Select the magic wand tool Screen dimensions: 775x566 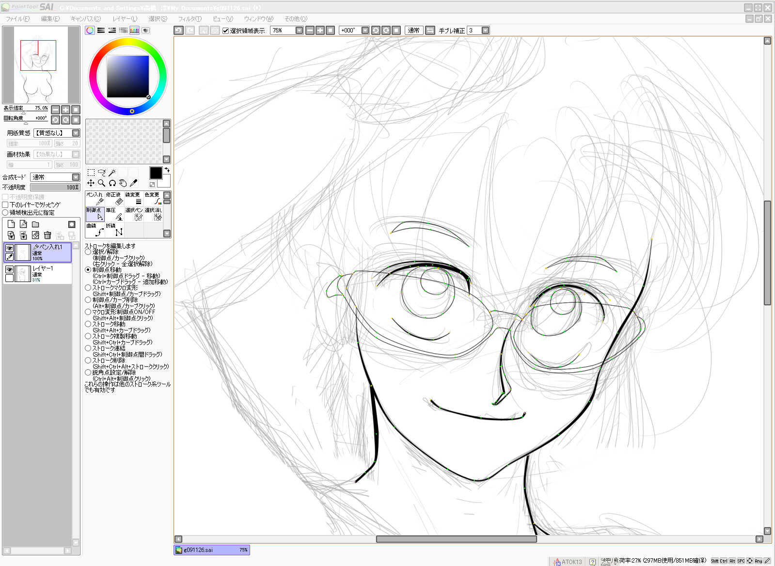pos(112,173)
